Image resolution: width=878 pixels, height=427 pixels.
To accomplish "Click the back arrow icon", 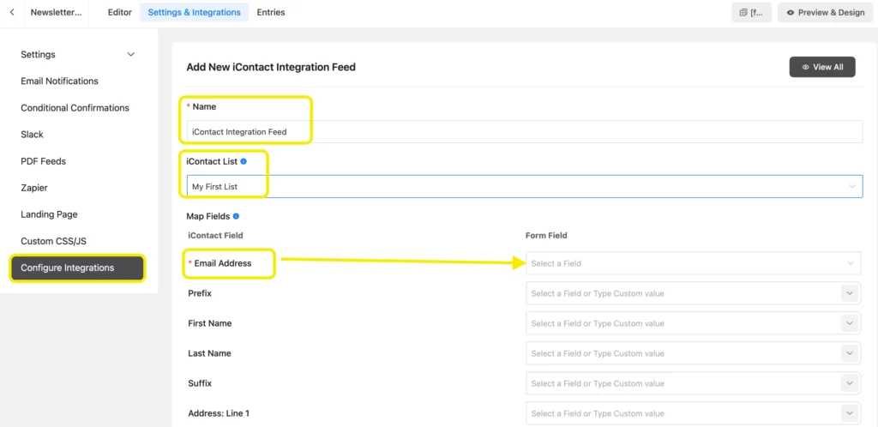I will pyautogui.click(x=12, y=12).
